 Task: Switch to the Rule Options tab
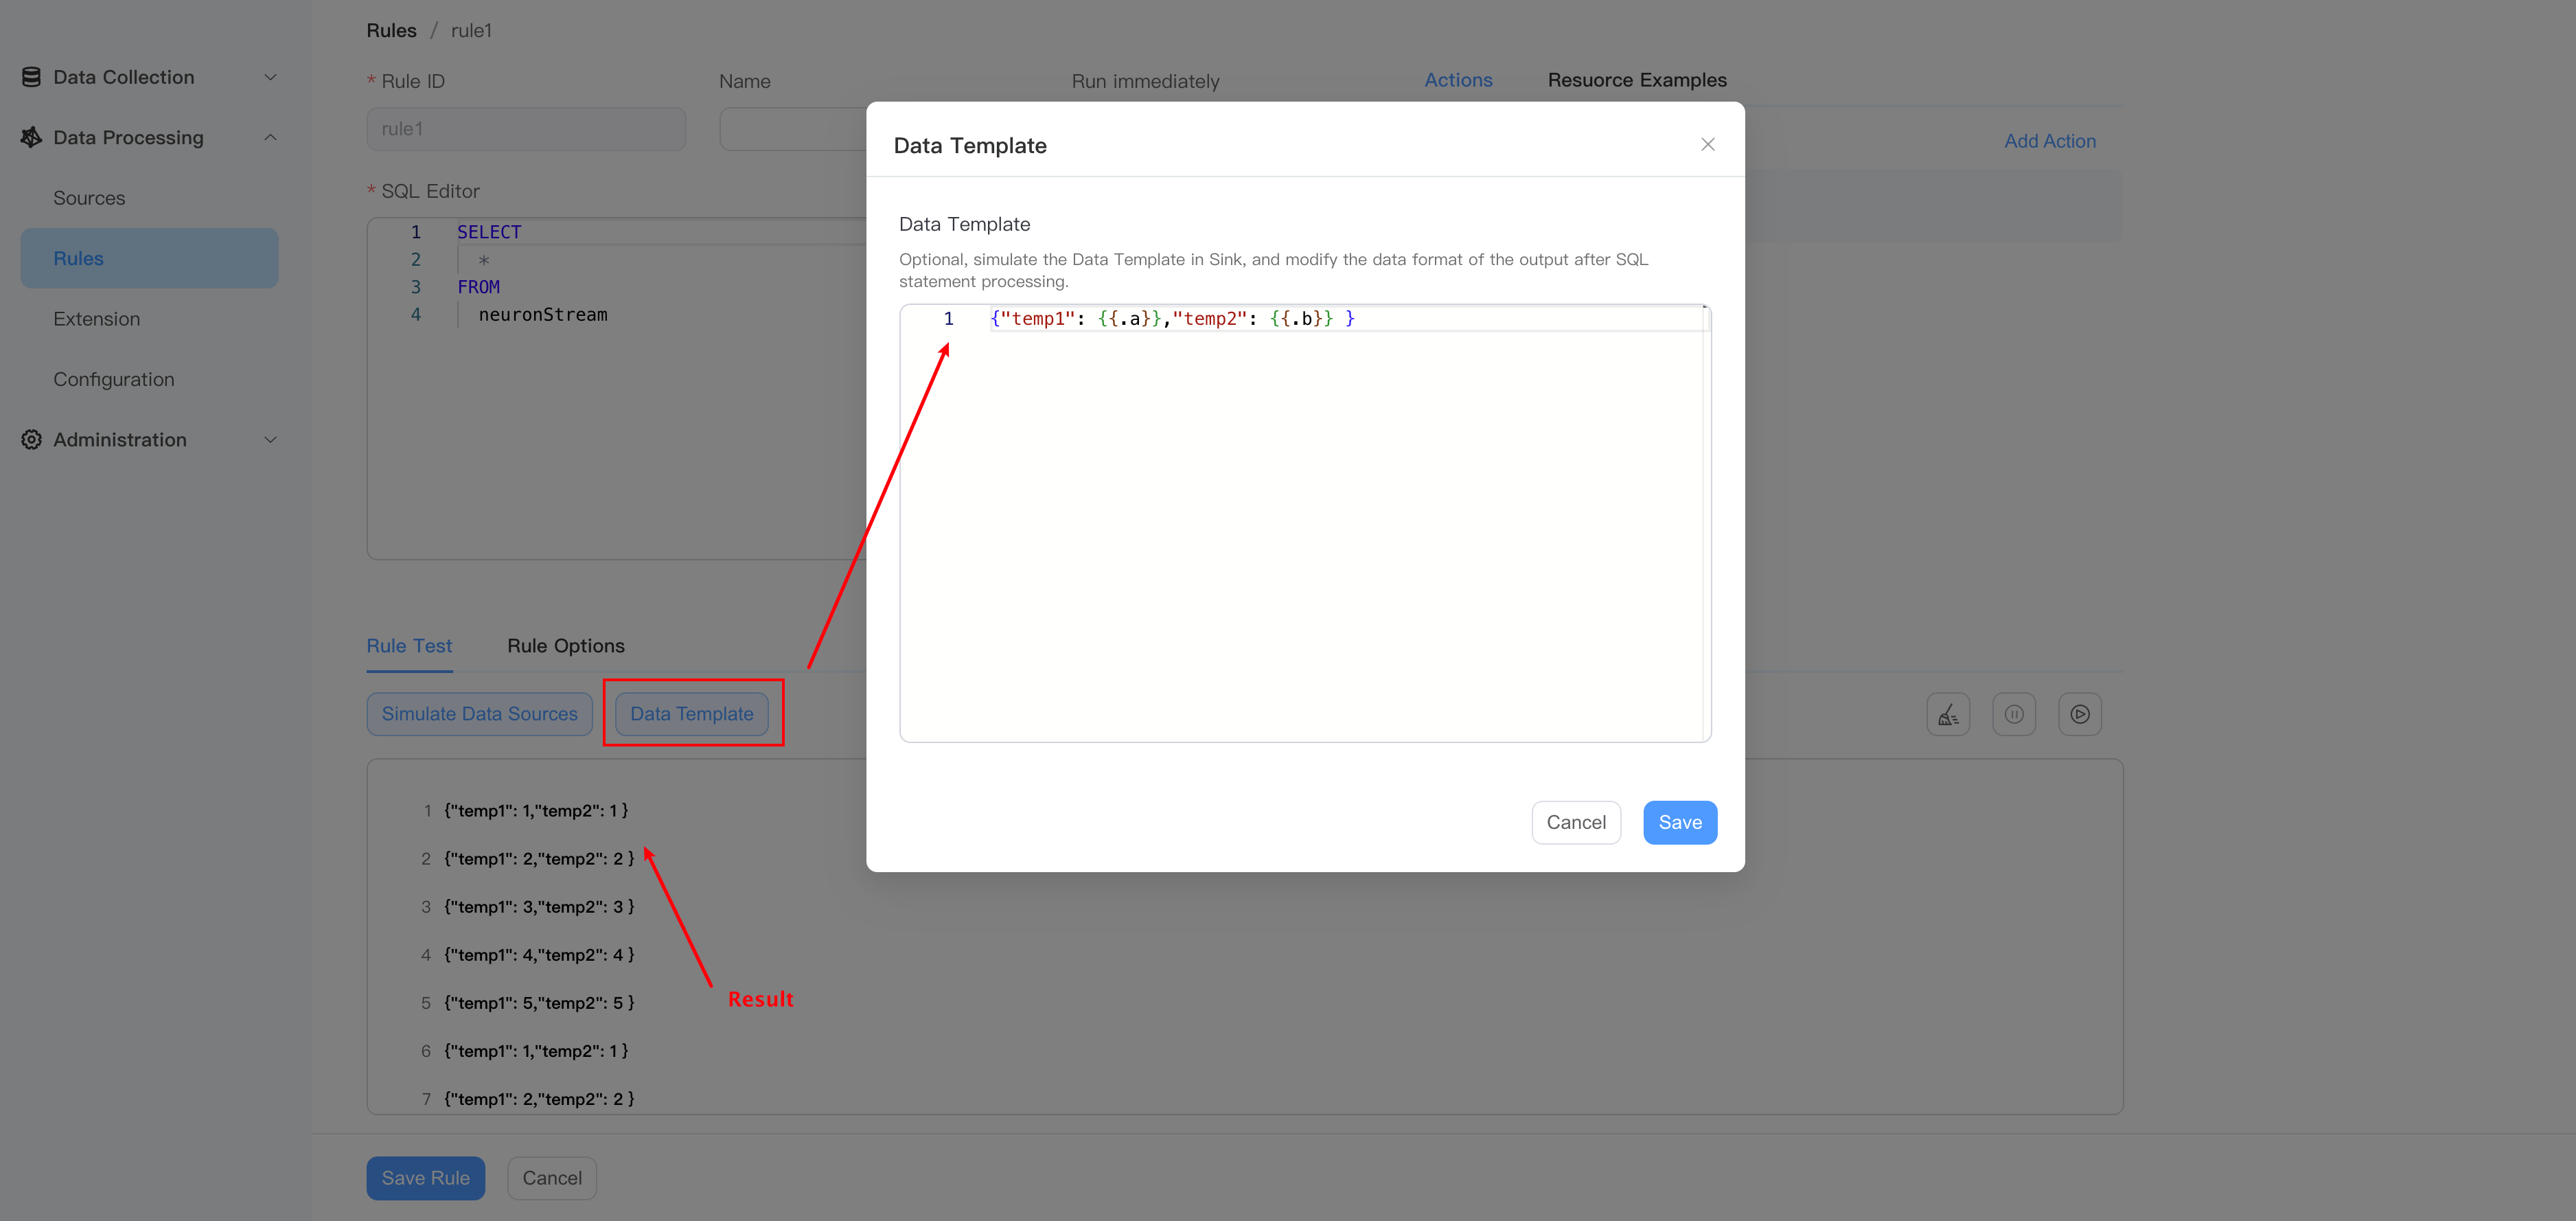click(566, 645)
